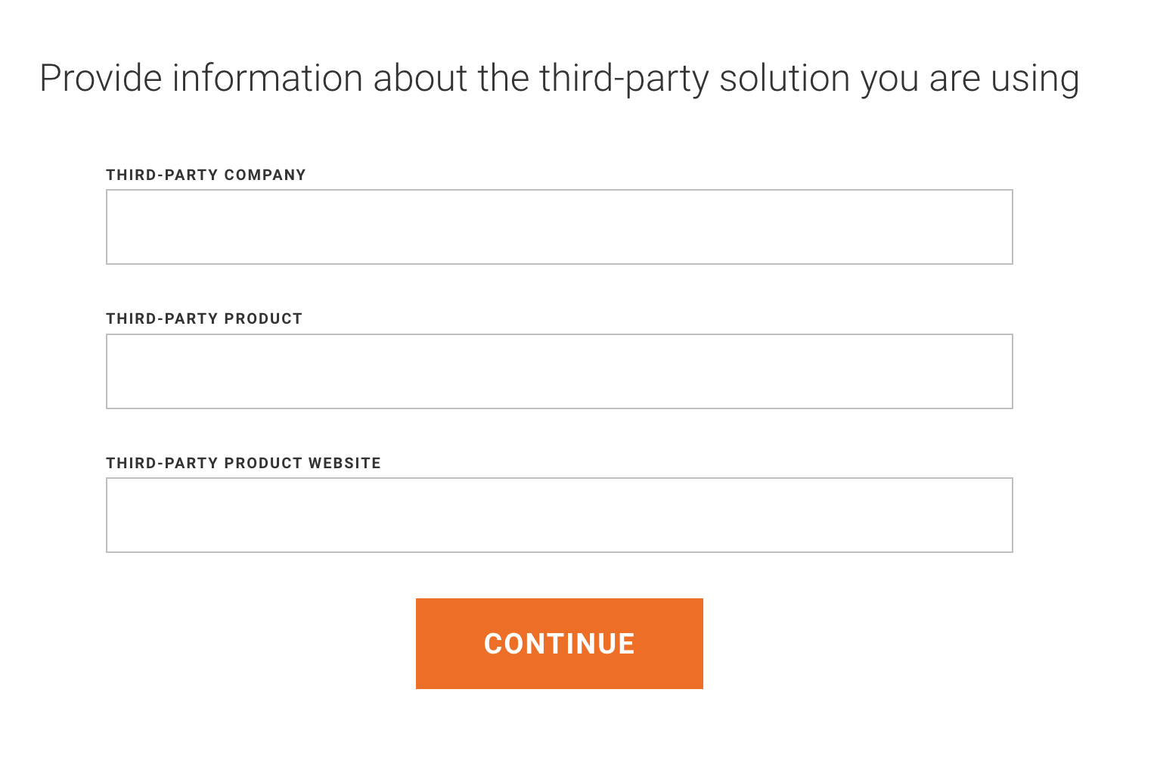Click the white space below the form
Screen dimensions: 1154x767
[x=560, y=730]
